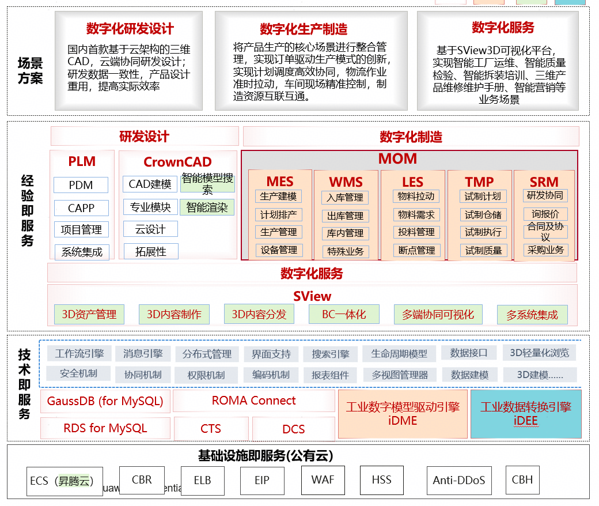Image resolution: width=599 pixels, height=506 pixels.
Task: Click the Anti-DDoS service box
Action: click(459, 480)
